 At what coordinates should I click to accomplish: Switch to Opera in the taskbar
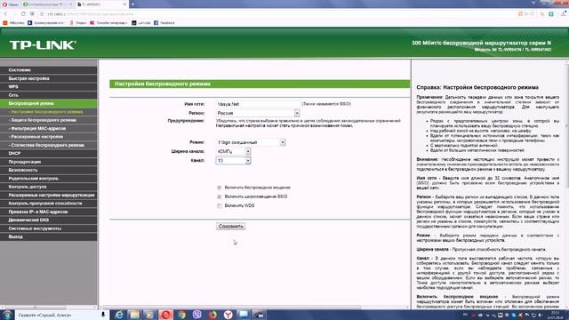(x=165, y=315)
